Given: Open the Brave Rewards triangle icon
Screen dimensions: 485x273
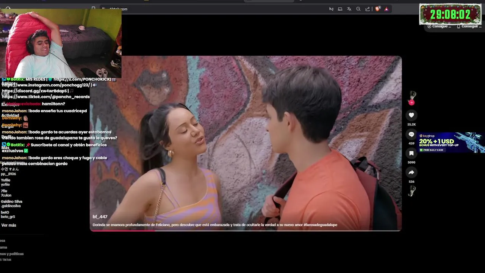Looking at the screenshot, I should coord(386,9).
